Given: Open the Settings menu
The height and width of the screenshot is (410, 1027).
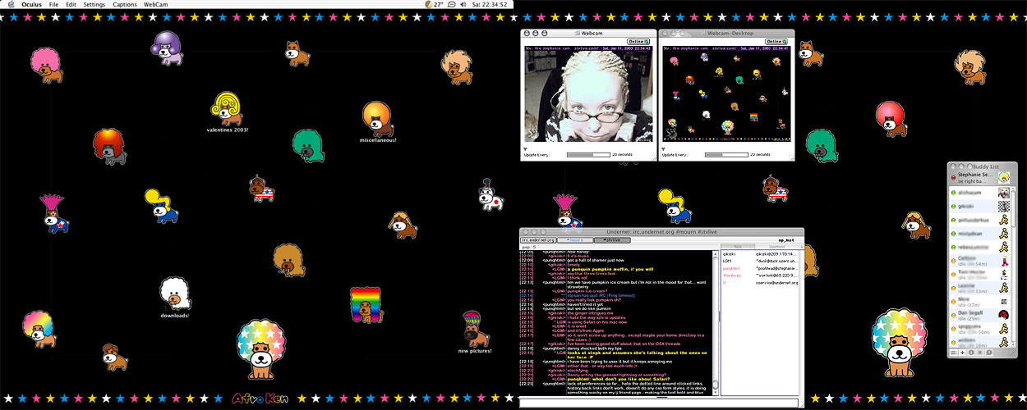Looking at the screenshot, I should click(x=94, y=5).
